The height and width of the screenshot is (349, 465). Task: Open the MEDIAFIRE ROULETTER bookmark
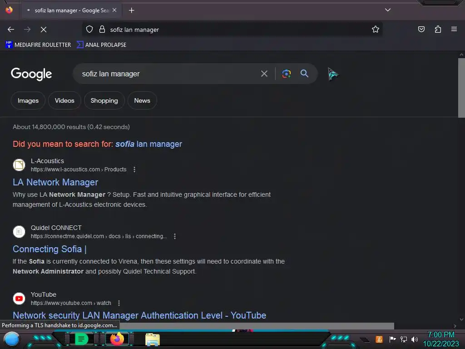point(38,45)
